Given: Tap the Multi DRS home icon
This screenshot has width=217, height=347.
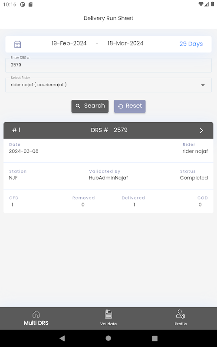Looking at the screenshot, I should 36,314.
